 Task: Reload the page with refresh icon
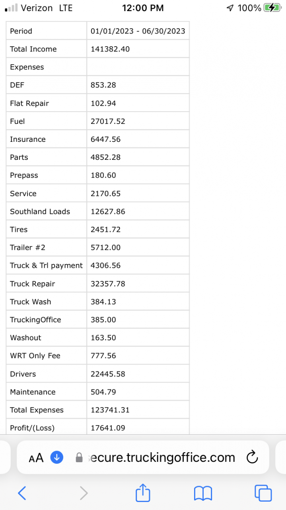252,457
